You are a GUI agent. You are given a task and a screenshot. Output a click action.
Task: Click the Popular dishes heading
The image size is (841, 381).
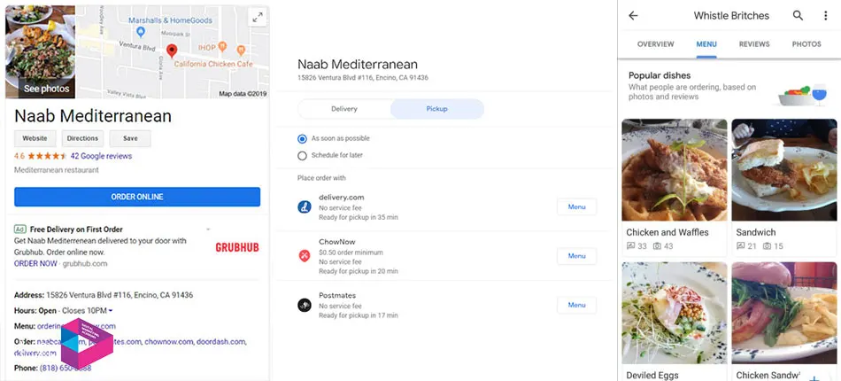[x=660, y=75]
